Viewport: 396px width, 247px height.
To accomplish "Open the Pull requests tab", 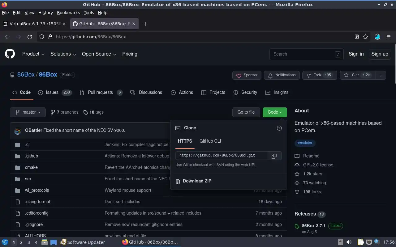I will click(101, 92).
